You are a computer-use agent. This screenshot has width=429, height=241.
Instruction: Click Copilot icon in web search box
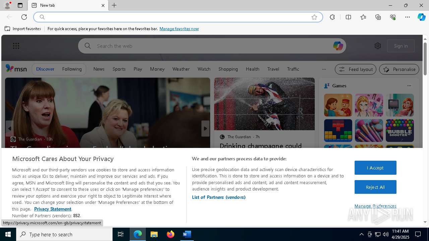point(338,46)
